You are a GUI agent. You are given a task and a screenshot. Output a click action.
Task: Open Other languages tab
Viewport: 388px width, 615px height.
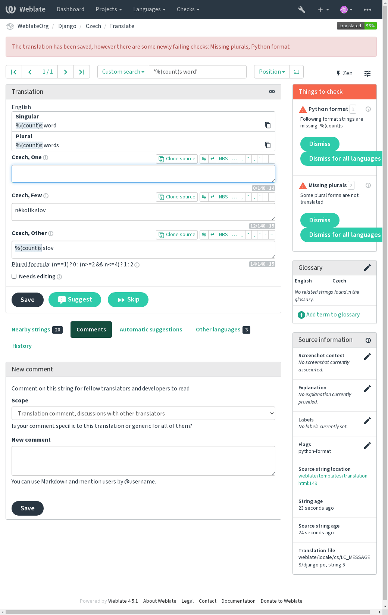point(223,330)
